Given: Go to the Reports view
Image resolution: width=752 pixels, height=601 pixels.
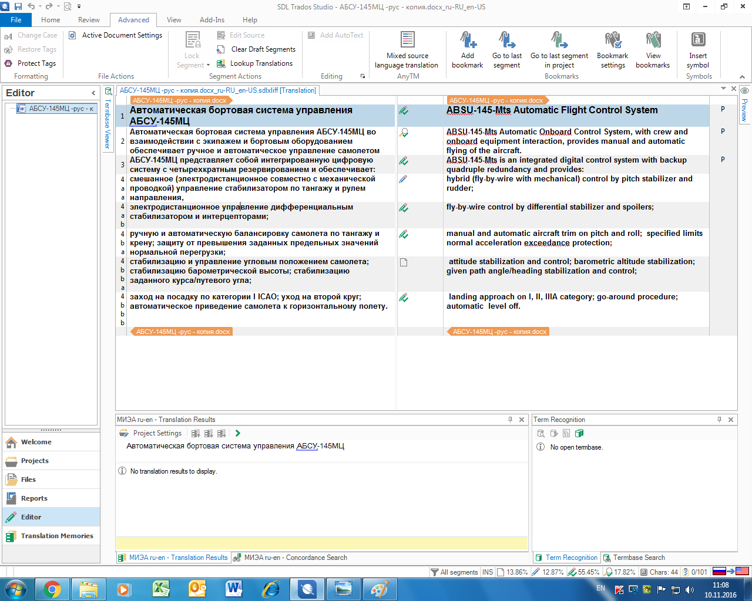Looking at the screenshot, I should 51,498.
